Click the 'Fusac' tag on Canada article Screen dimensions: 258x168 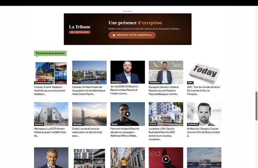(x=76, y=83)
